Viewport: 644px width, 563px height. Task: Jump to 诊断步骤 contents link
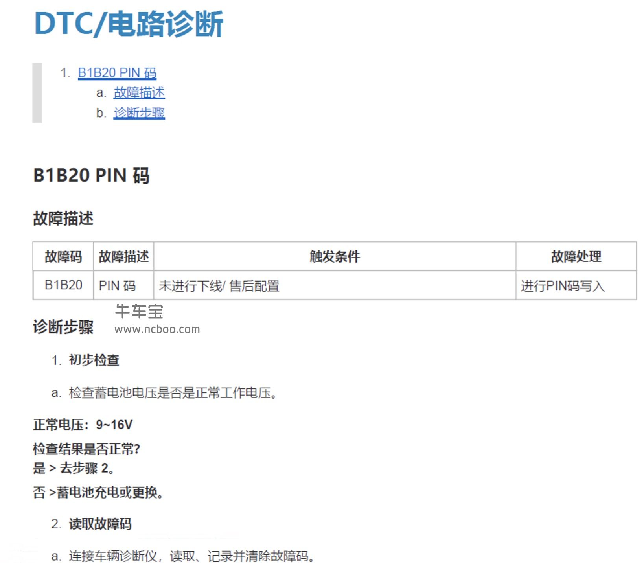point(139,113)
